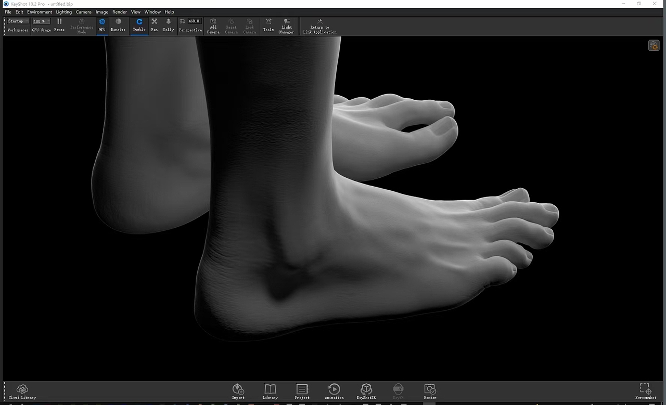Click the Perspective lens icon
Viewport: 666px width, 405px height.
182,21
